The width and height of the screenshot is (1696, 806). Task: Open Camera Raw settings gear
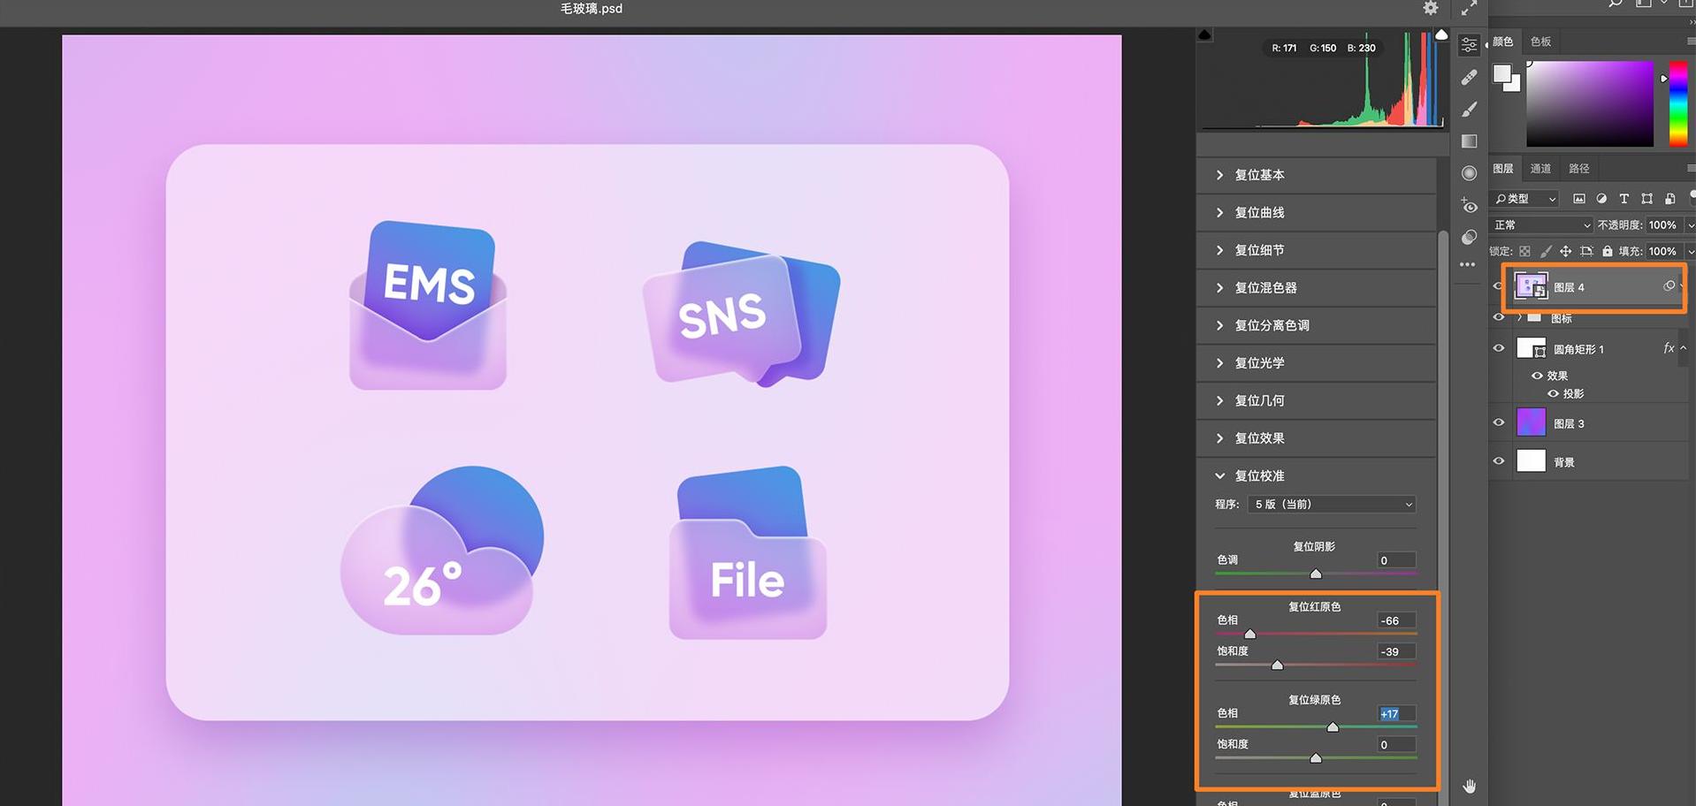coord(1430,9)
